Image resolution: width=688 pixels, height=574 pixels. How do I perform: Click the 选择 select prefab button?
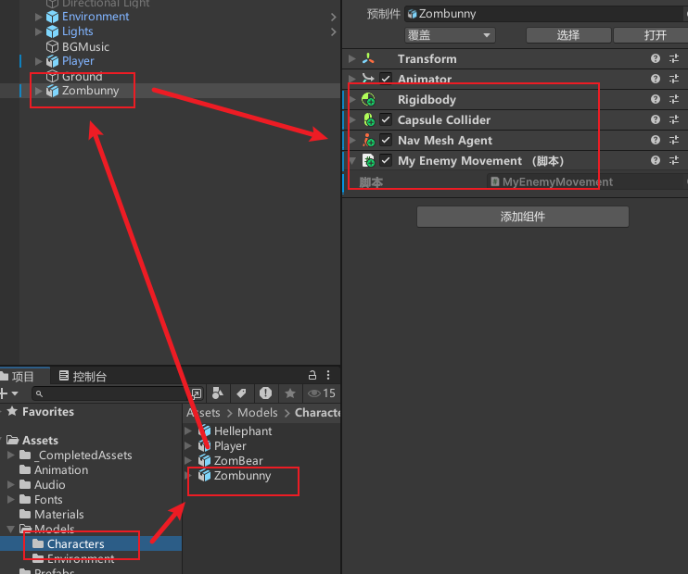pos(568,35)
